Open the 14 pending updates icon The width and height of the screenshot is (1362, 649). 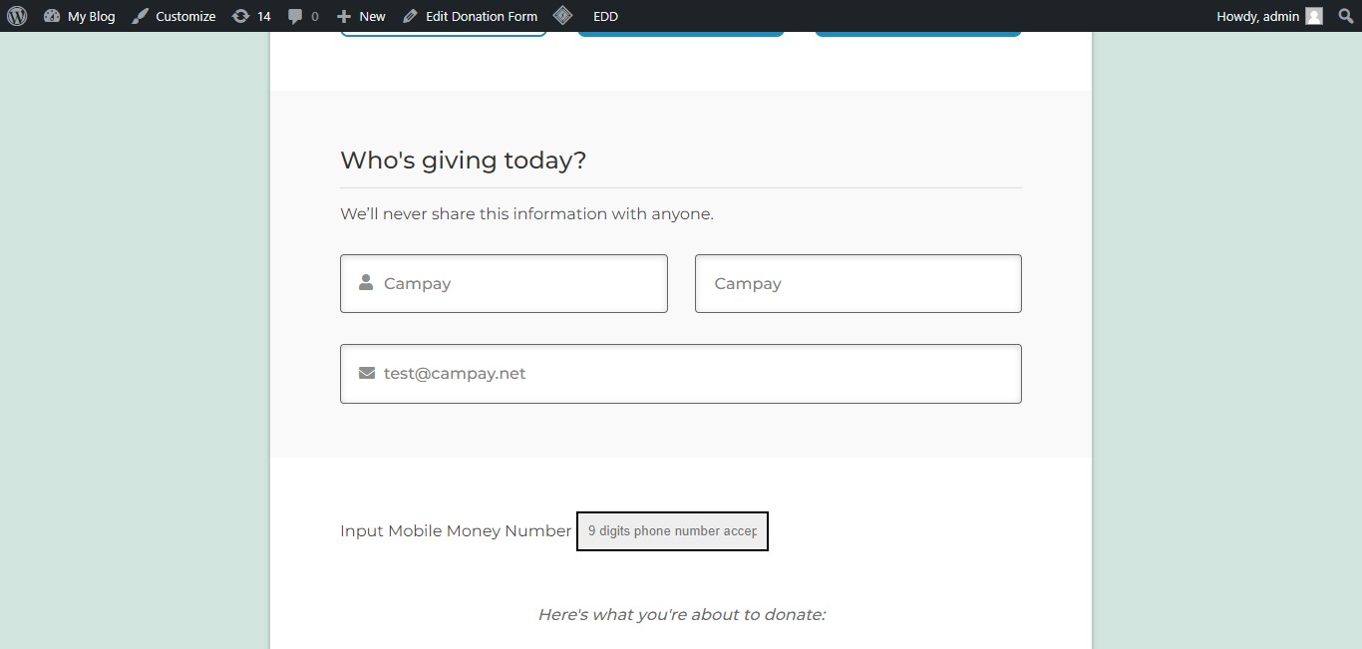pyautogui.click(x=240, y=16)
